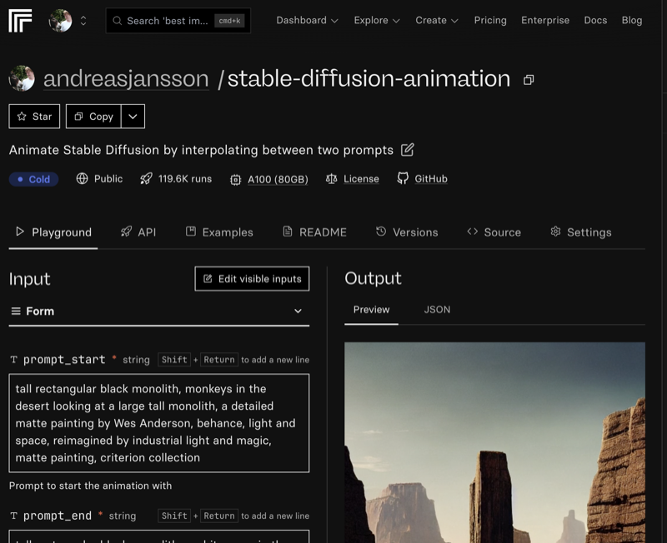Select the JSON output tab
Screen dimensions: 667x543
click(437, 309)
